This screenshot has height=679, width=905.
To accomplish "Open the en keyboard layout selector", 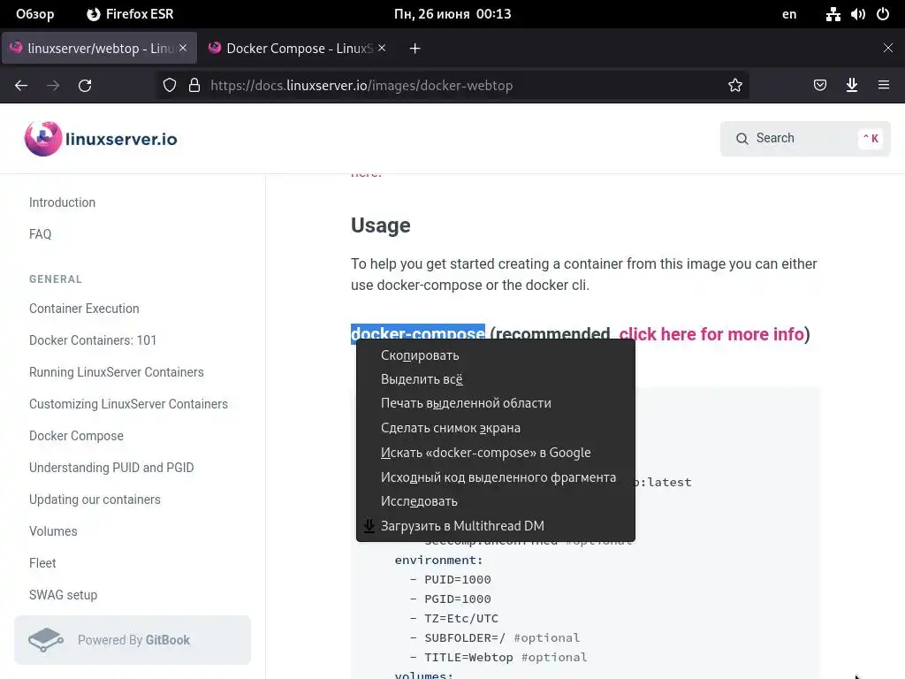I will tap(789, 14).
